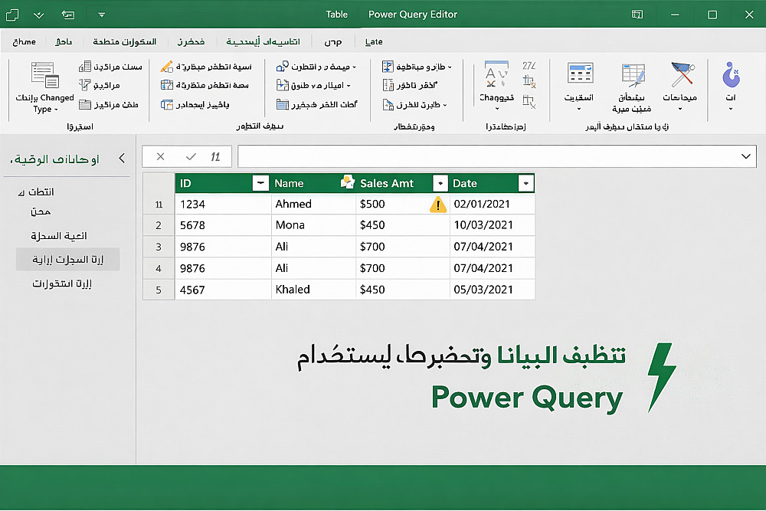Image resolution: width=766 pixels, height=511 pixels.
Task: Select the highlighted step in the left pane
Action: point(68,260)
